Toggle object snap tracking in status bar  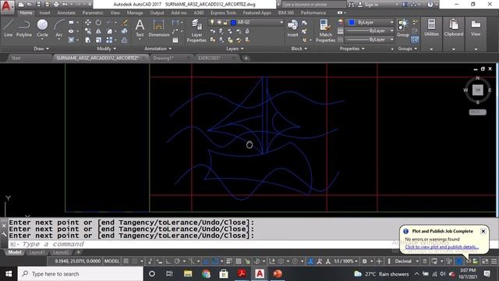point(206,261)
